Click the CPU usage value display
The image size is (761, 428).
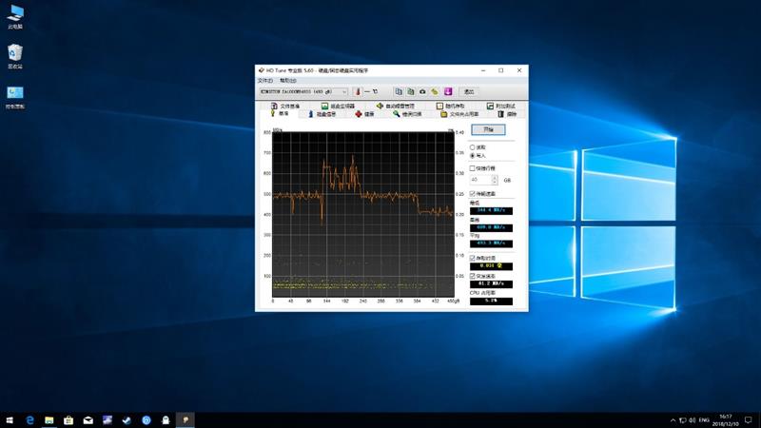coord(491,301)
